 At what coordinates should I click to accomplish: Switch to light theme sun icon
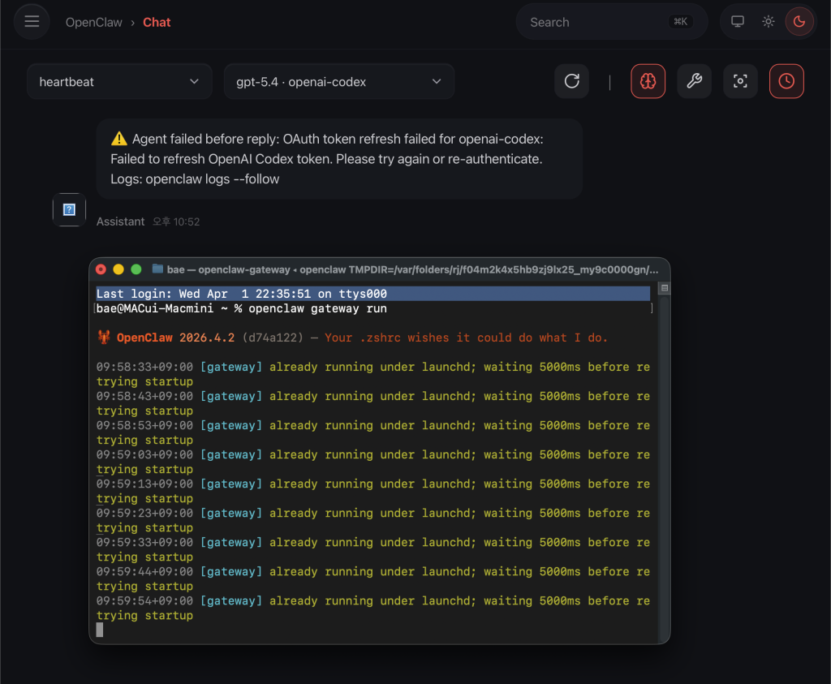(x=768, y=22)
